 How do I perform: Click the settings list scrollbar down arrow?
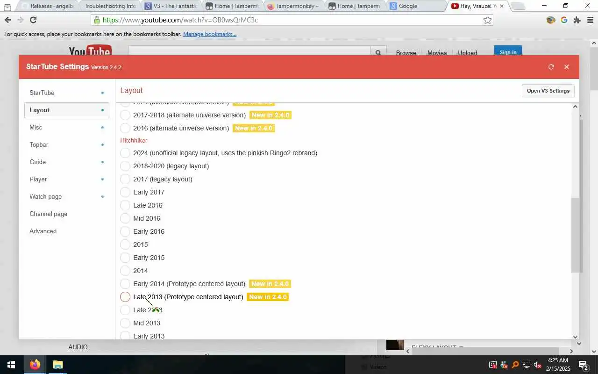(x=575, y=336)
